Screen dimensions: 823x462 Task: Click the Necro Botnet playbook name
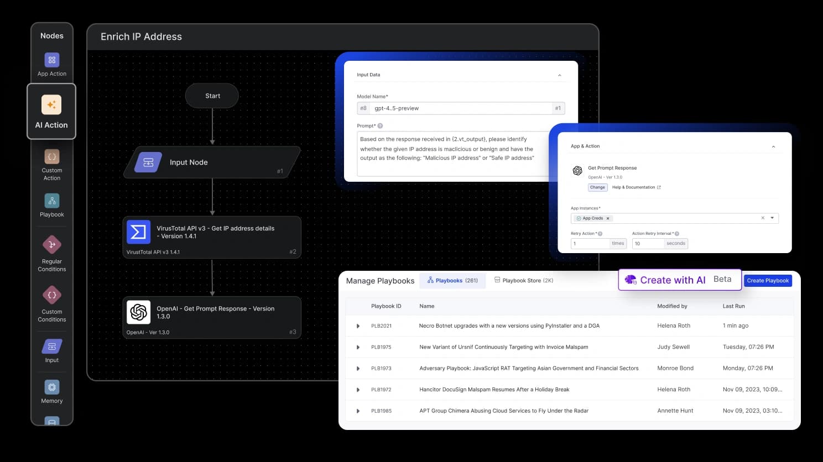pyautogui.click(x=509, y=326)
